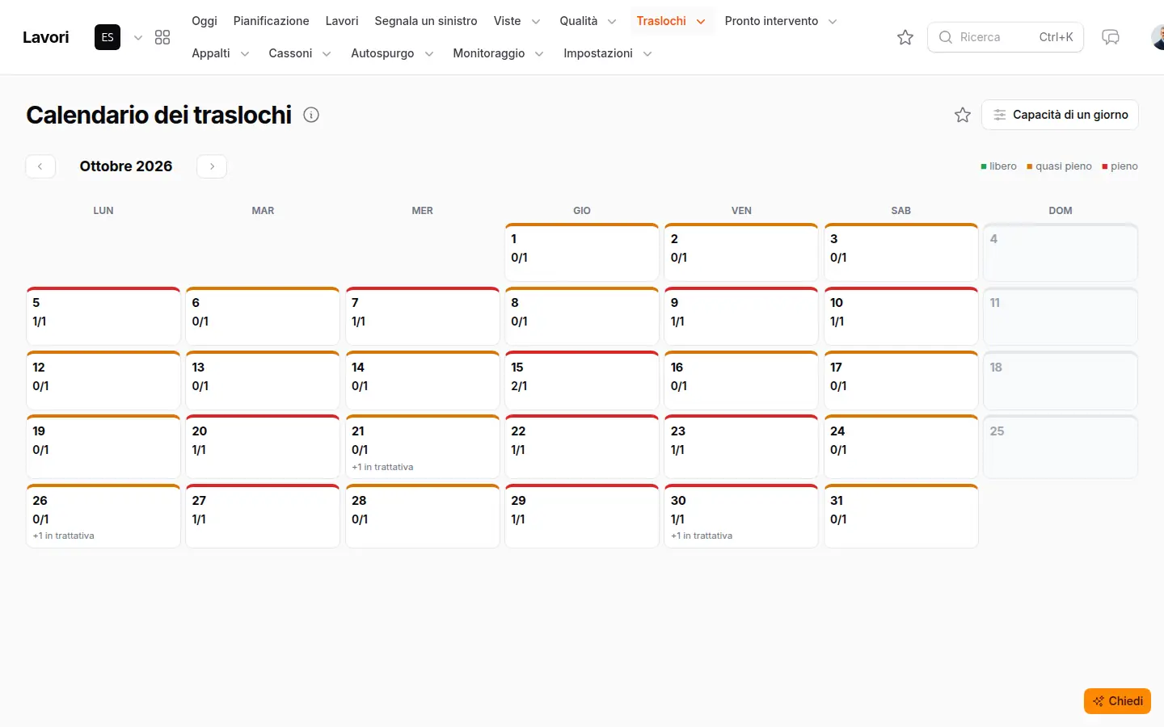This screenshot has width=1164, height=727.
Task: Open the Viste dropdown menu
Action: pyautogui.click(x=517, y=21)
